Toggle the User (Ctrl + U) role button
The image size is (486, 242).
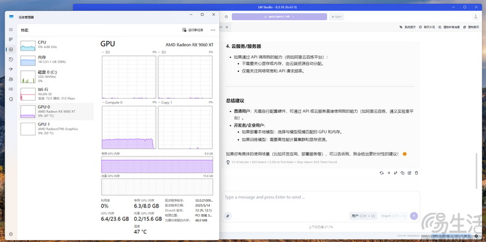click(363, 216)
